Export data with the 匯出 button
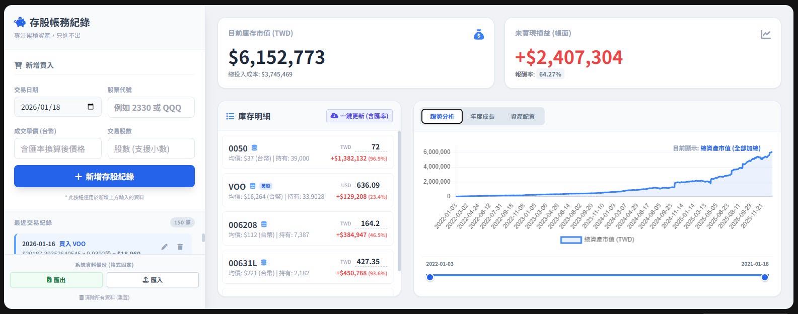798x314 pixels. 56,280
